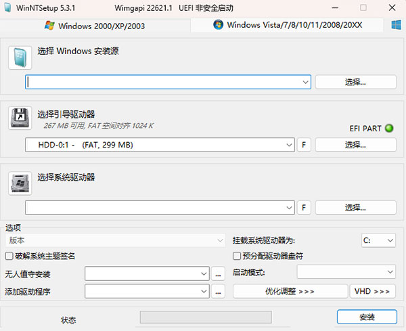Browse for unattended file with ... button
Screen dimensions: 406x331
pos(218,273)
